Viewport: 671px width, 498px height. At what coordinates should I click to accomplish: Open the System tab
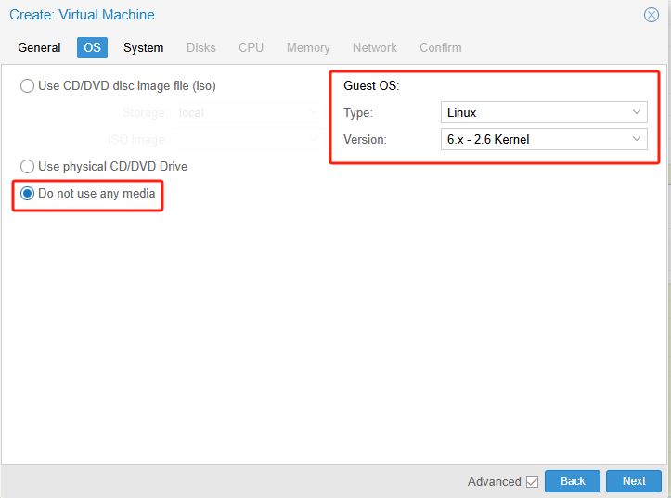143,47
